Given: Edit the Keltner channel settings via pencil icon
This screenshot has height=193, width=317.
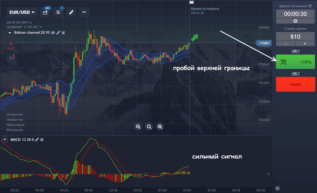Looking at the screenshot, I should pos(59,32).
